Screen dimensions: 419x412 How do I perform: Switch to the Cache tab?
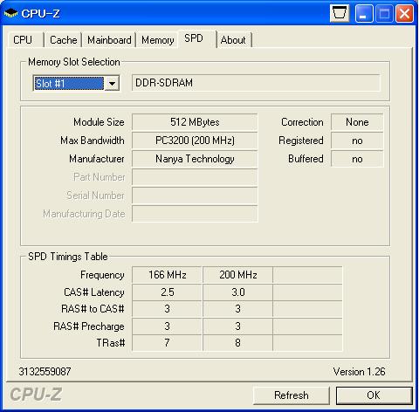tap(63, 40)
